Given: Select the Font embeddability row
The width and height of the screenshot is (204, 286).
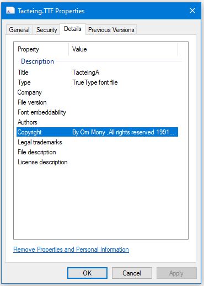Looking at the screenshot, I should tap(98, 112).
